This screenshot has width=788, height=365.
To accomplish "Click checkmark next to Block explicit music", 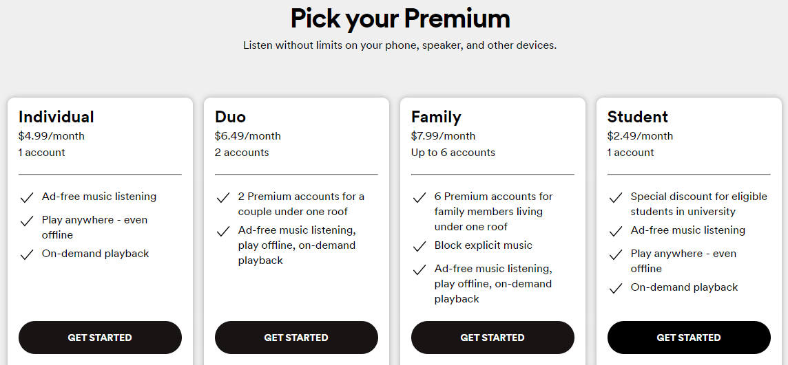I will click(419, 247).
